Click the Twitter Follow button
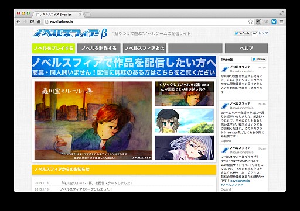 pos(259,59)
